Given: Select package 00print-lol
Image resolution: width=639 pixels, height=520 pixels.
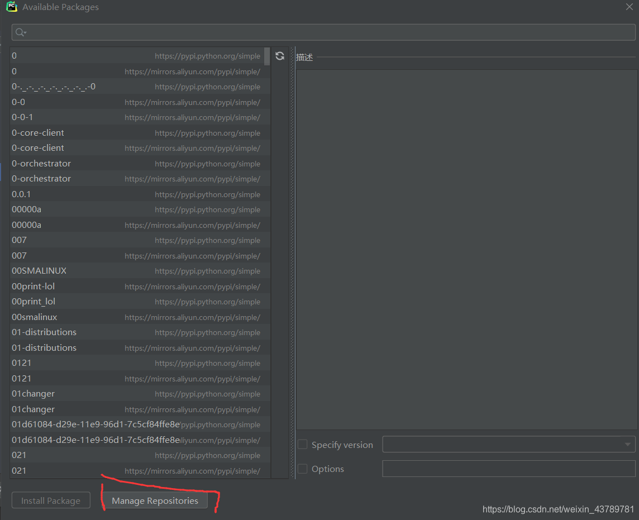Looking at the screenshot, I should point(140,286).
